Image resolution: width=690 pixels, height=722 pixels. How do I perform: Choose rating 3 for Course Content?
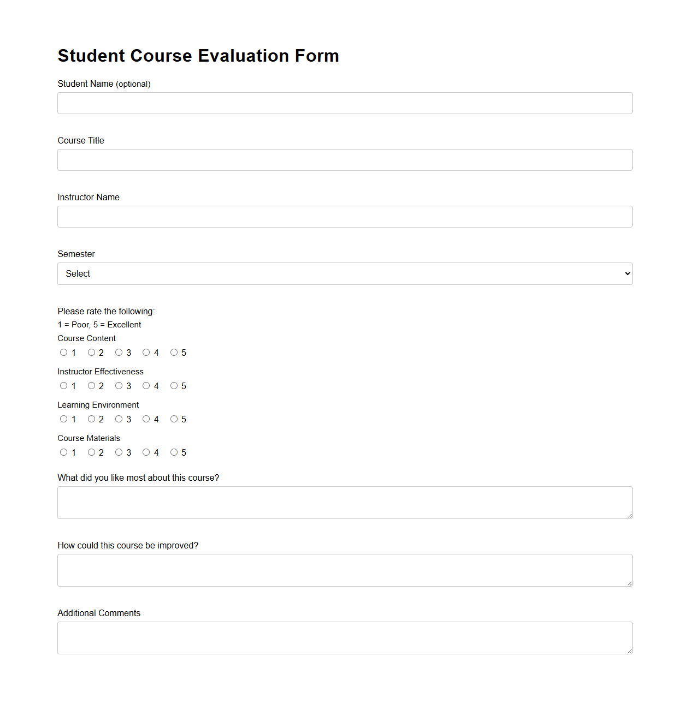pyautogui.click(x=119, y=352)
